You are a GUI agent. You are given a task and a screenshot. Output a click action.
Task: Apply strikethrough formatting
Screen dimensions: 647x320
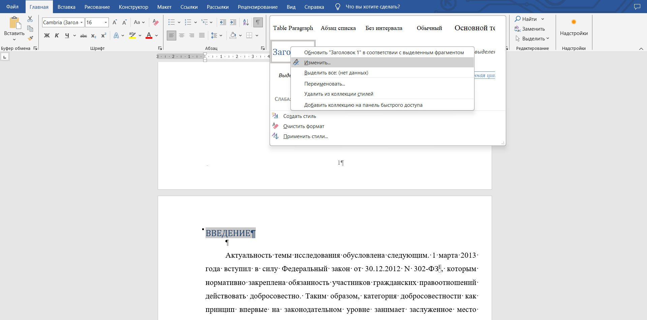pos(84,35)
